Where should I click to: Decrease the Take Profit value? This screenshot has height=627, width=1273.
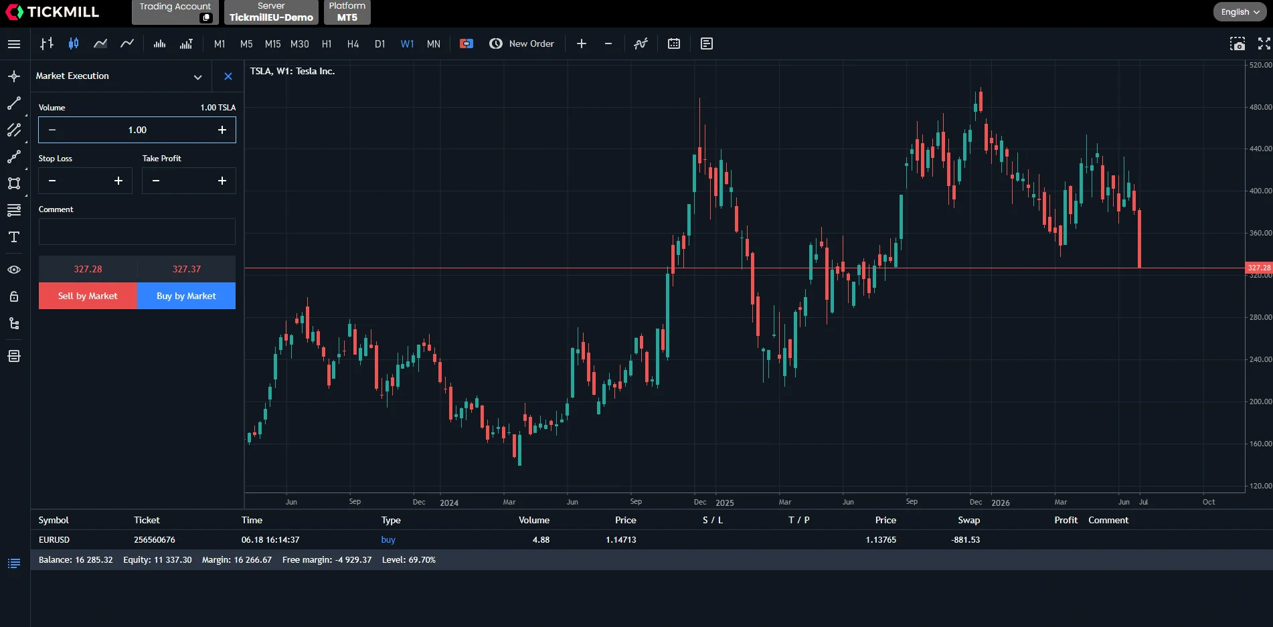156,181
